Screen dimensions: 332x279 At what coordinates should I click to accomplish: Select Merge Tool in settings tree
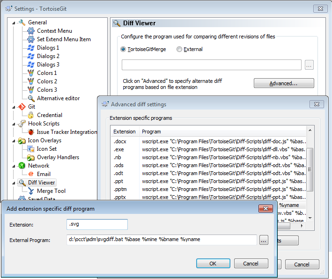click(x=51, y=191)
